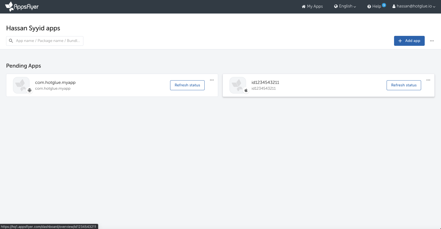Open My Apps from the top navigation

coord(312,6)
